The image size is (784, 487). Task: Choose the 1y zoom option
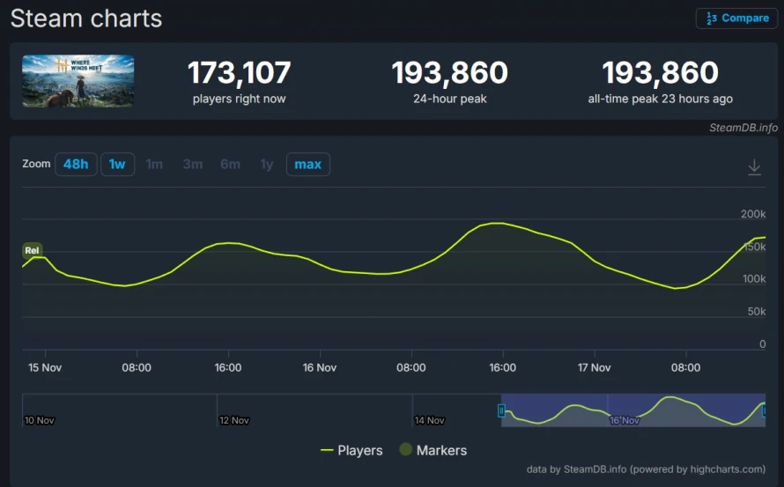click(267, 165)
